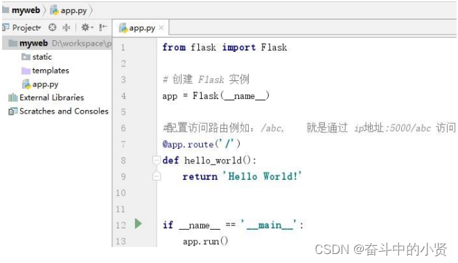The height and width of the screenshot is (263, 458).
Task: Select Scratches and Consoles node
Action: pos(64,111)
